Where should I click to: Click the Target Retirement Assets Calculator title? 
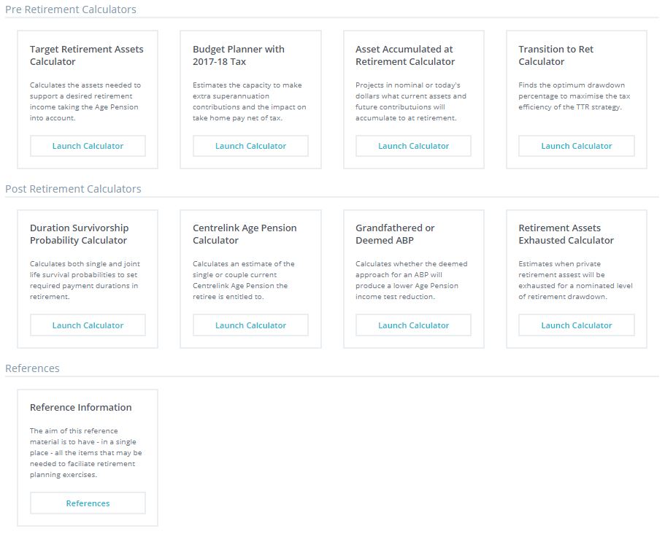[86, 55]
